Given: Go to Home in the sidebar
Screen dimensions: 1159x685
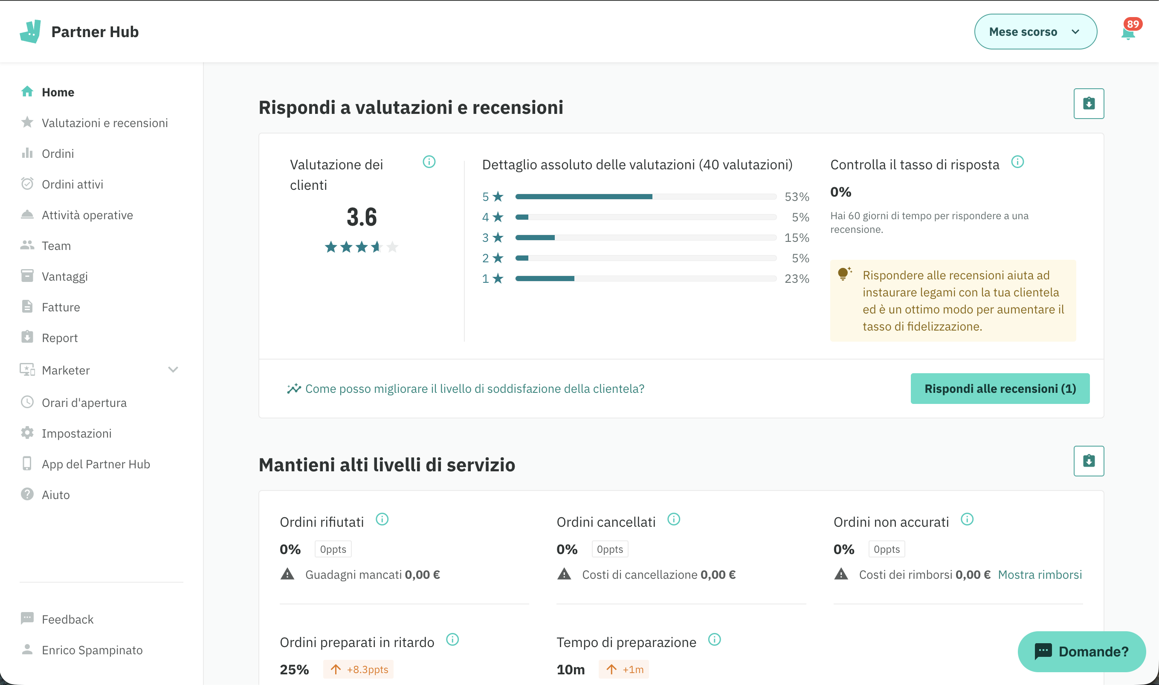Looking at the screenshot, I should pyautogui.click(x=58, y=92).
